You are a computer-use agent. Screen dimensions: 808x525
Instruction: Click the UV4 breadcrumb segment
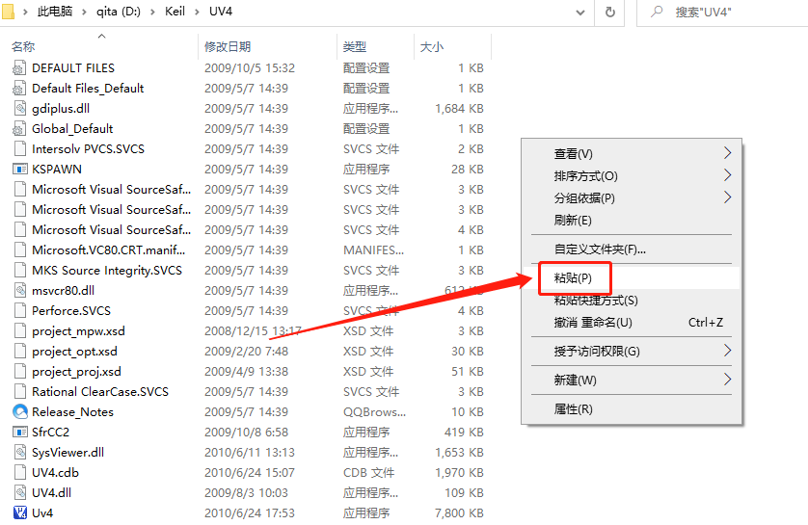click(221, 12)
